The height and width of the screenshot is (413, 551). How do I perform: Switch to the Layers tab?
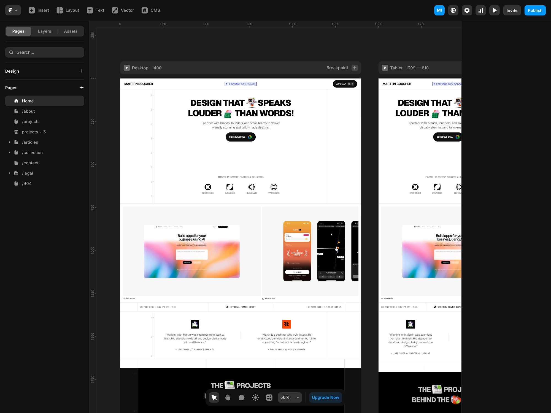44,31
